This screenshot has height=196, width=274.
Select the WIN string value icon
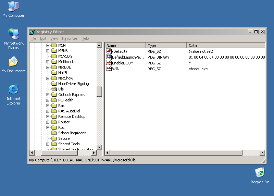coord(109,69)
